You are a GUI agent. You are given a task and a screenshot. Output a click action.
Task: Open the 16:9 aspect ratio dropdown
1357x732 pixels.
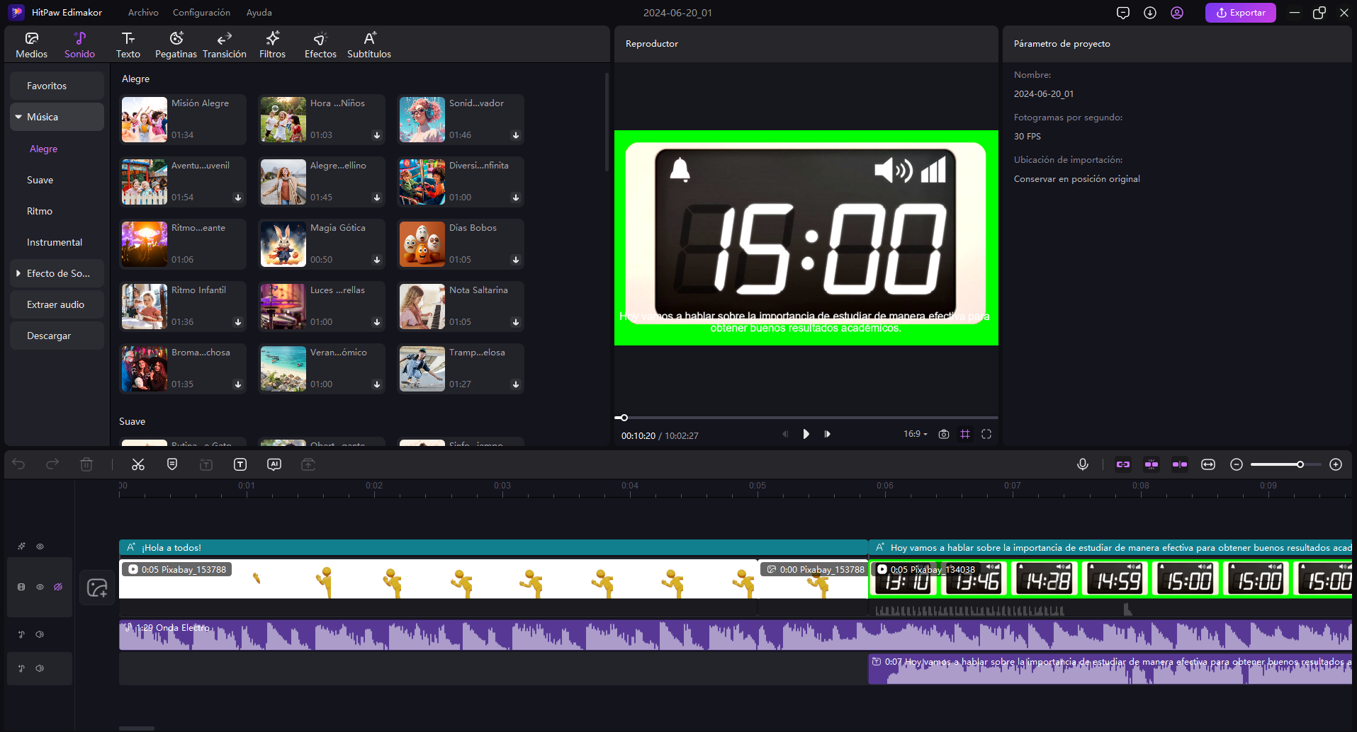[x=914, y=434]
